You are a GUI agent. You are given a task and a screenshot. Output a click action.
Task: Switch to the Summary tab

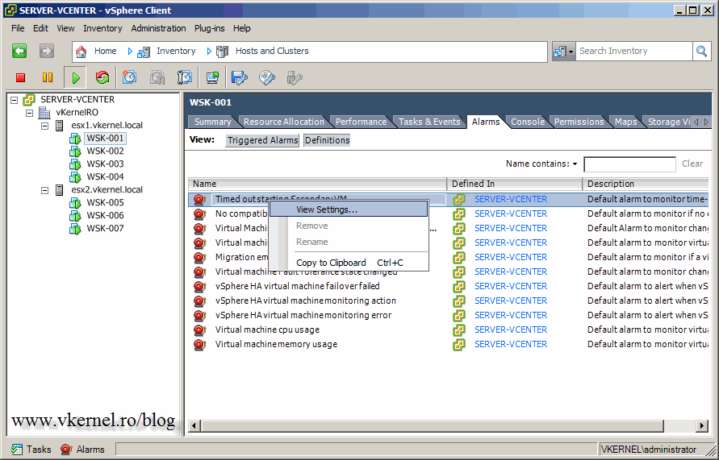[212, 122]
